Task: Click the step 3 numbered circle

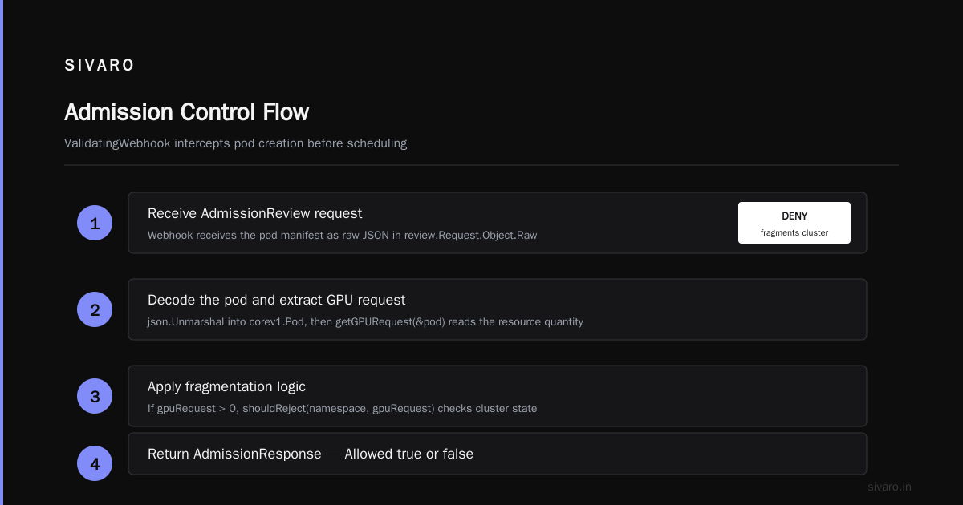Action: point(95,396)
